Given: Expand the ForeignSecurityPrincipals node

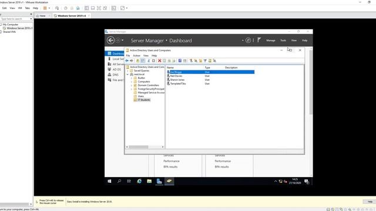Looking at the screenshot, I should click(132, 89).
